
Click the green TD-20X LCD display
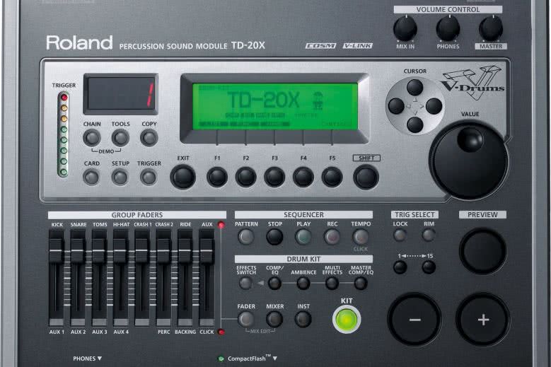point(275,106)
